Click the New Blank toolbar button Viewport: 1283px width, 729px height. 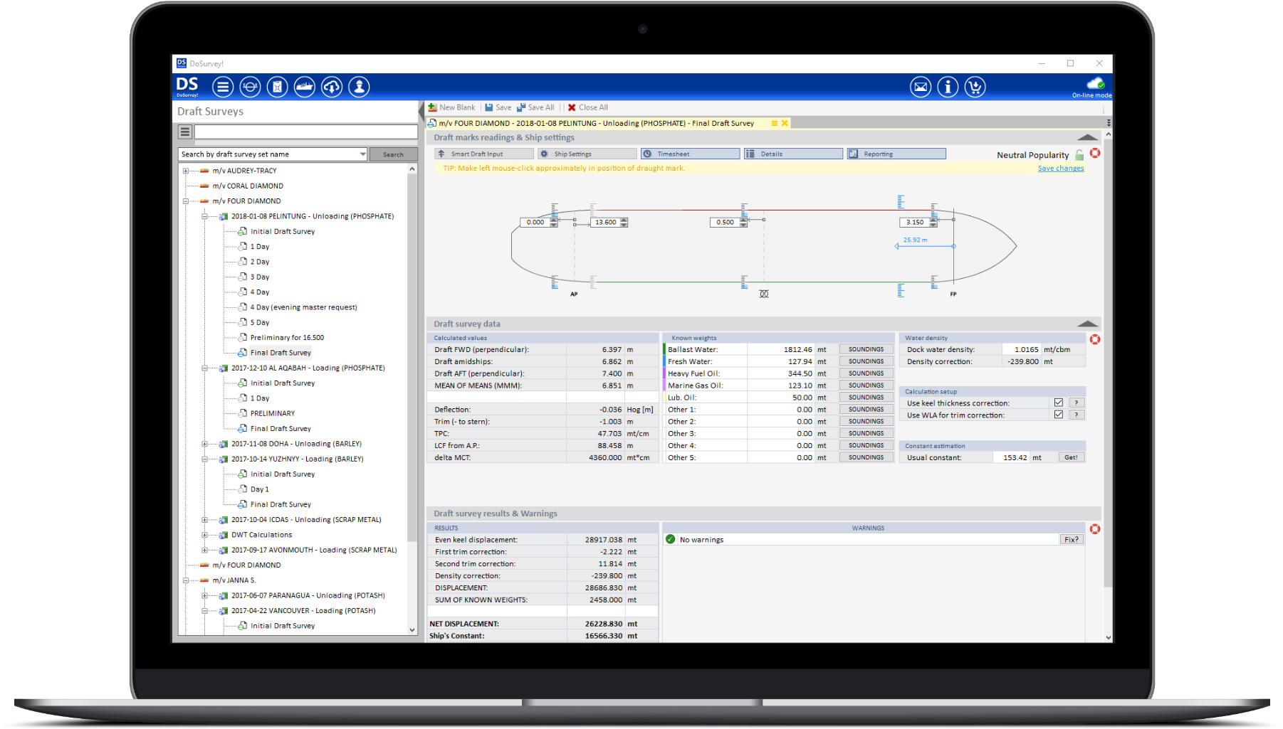(451, 107)
